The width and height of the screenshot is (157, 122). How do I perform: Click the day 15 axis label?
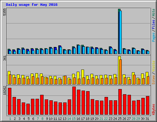click(74, 119)
